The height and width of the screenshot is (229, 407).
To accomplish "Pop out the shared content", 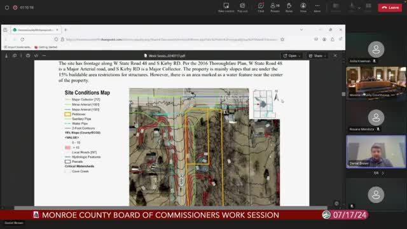I will click(x=242, y=8).
